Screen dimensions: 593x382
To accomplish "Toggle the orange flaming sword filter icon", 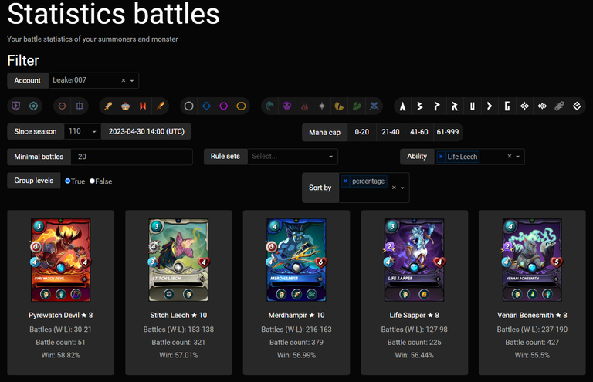I will click(x=161, y=106).
